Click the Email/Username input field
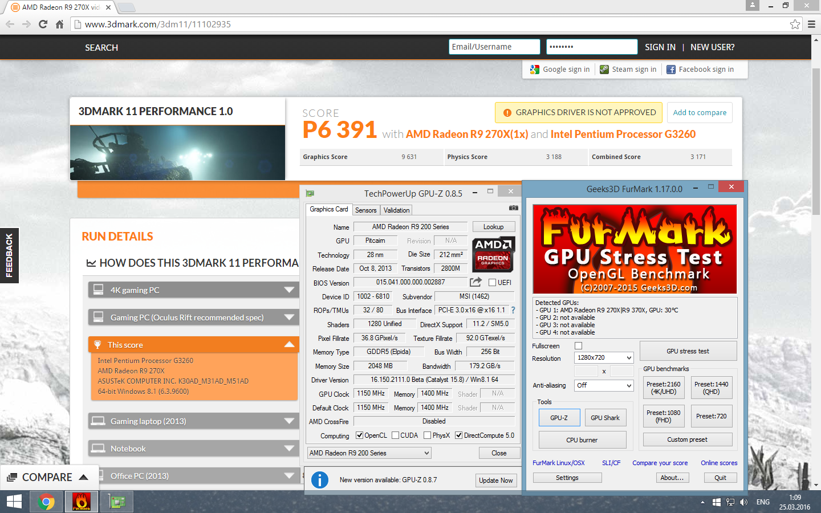 click(x=494, y=46)
